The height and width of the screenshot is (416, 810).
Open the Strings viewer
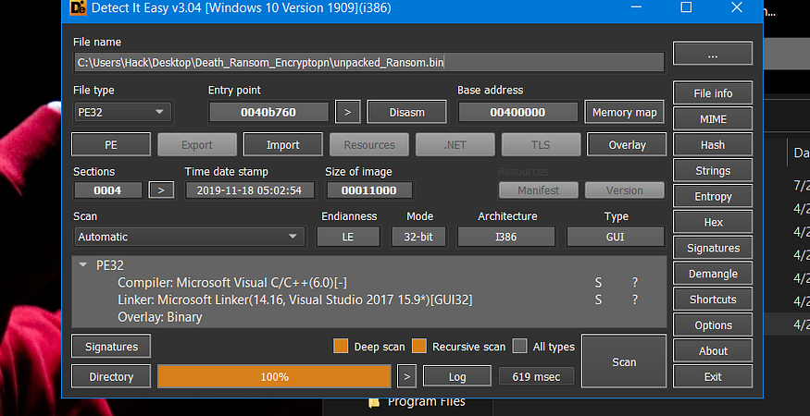[x=713, y=171]
